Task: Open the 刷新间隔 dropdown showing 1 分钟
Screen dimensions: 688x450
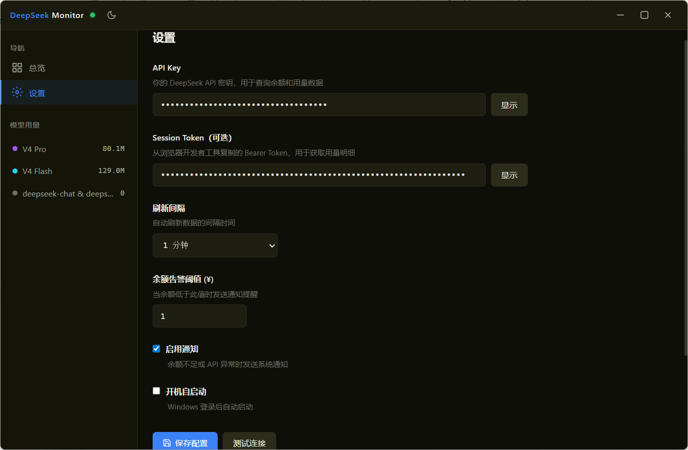Action: point(215,245)
